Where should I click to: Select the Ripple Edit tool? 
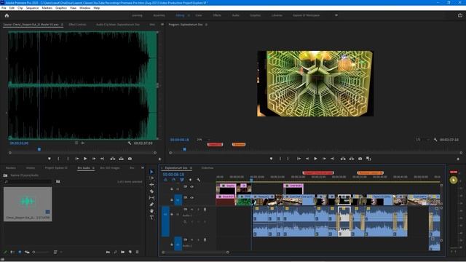pos(151,184)
